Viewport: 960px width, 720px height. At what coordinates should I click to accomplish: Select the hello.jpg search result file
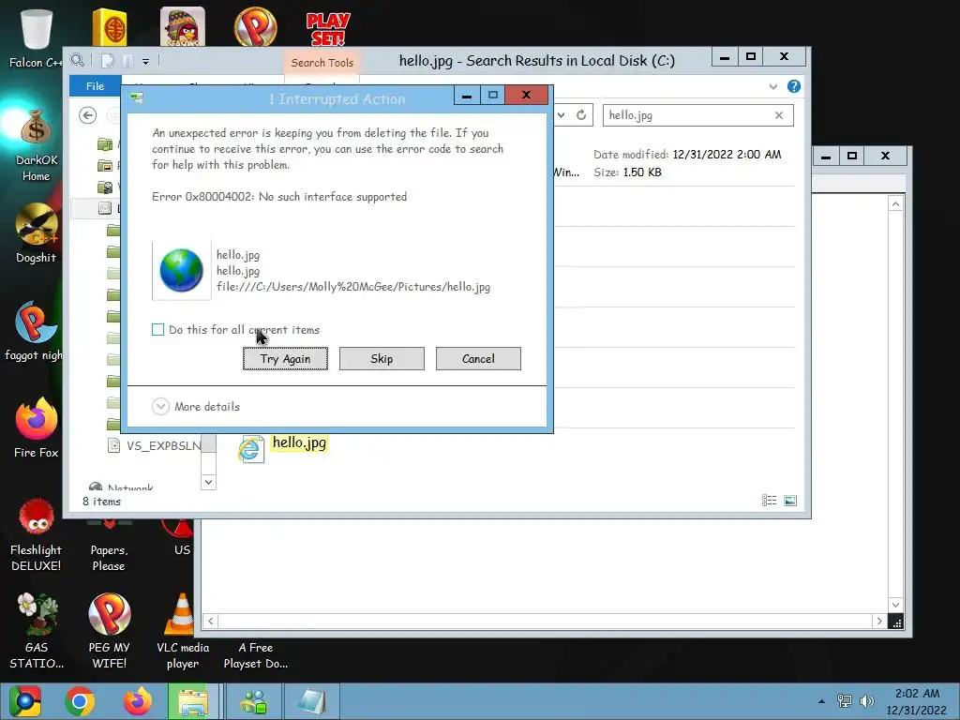click(282, 448)
